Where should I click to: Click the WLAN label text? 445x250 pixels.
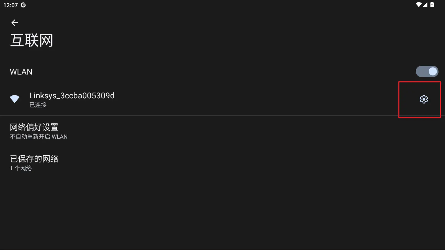(x=21, y=72)
